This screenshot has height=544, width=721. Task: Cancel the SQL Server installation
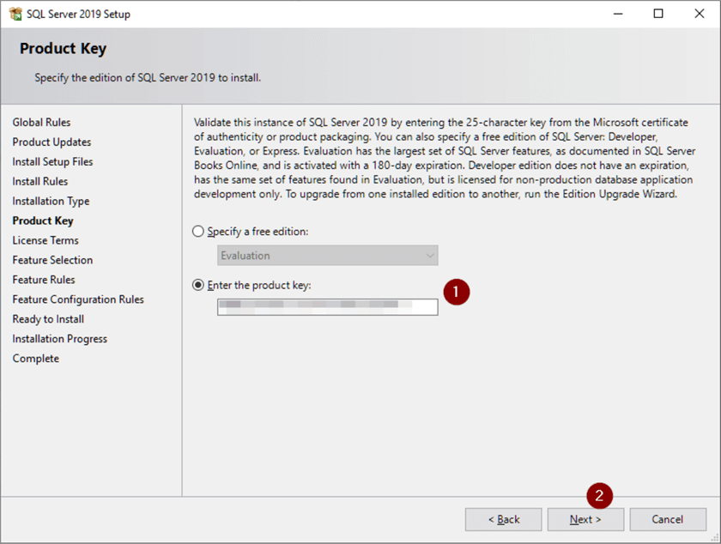coord(668,519)
